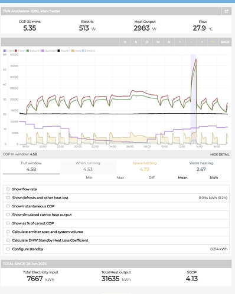Image resolution: width=235 pixels, height=294 pixels.
Task: Click the DHW spike highlighted region in chart
Action: coord(194,99)
